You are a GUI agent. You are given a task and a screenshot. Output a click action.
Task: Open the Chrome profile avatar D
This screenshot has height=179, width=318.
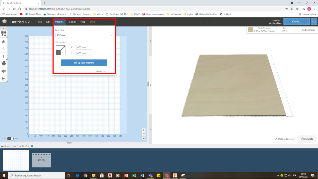coord(309,9)
